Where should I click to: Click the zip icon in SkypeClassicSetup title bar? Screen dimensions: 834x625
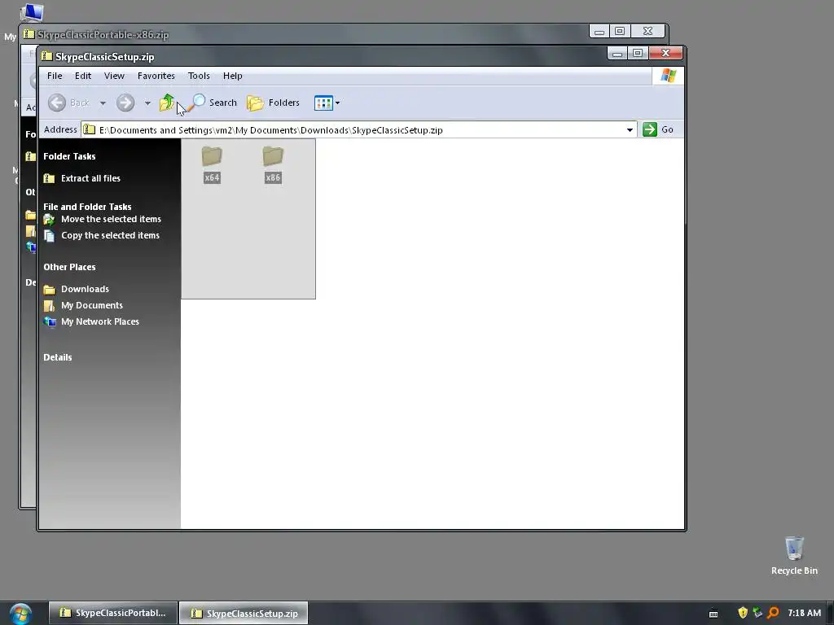tap(47, 56)
